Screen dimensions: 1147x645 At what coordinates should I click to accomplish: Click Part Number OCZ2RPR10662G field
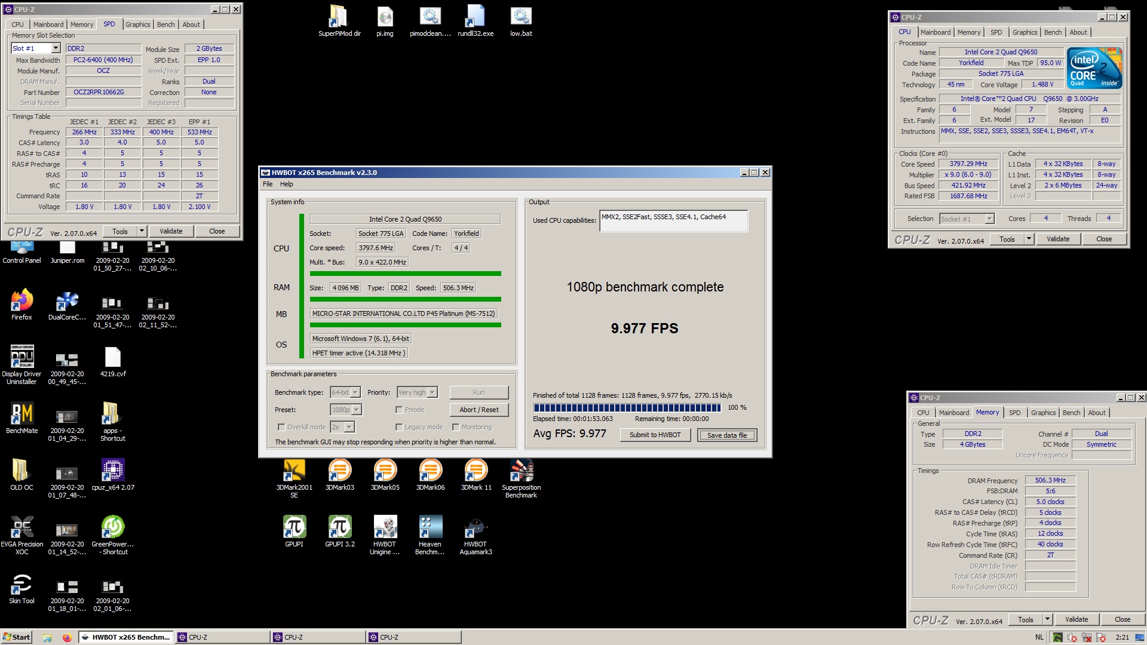[103, 92]
